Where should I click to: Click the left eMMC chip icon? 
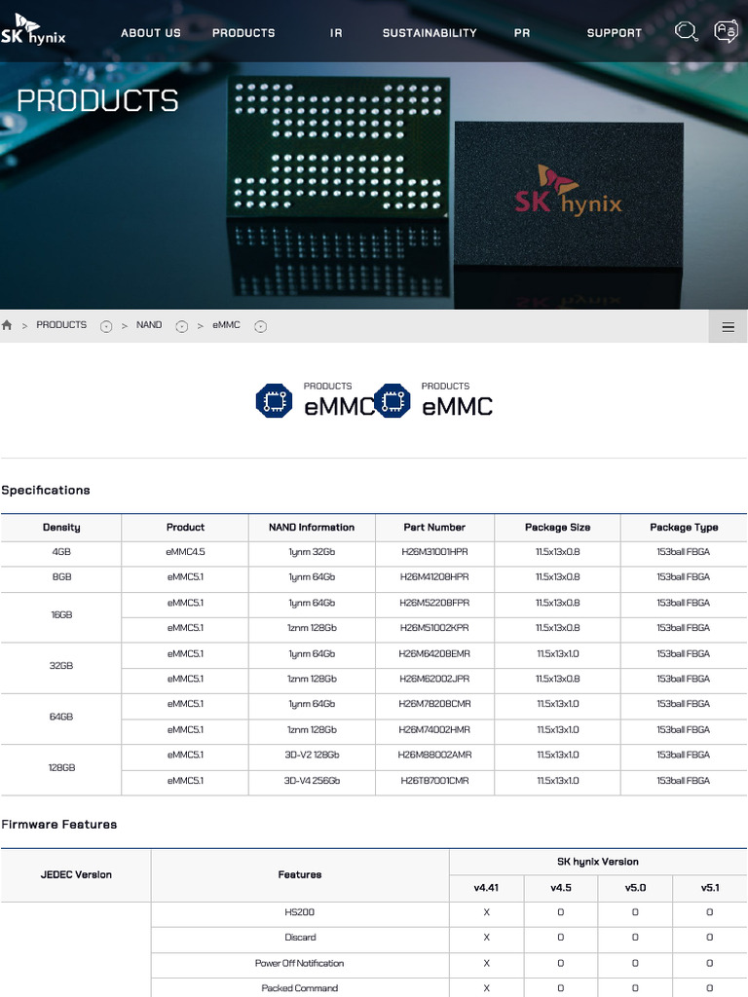[x=274, y=401]
